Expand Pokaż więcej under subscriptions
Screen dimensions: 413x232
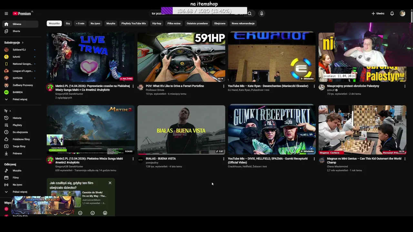[x=20, y=99]
